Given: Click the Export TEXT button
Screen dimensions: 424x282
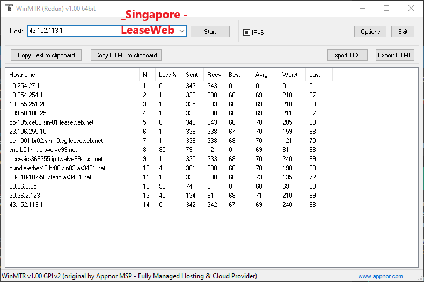Looking at the screenshot, I should tap(347, 55).
